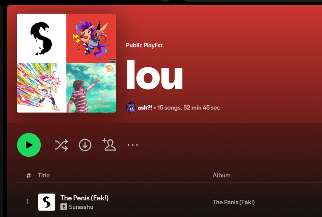
Task: Select the first track's song title
Action: tap(84, 198)
